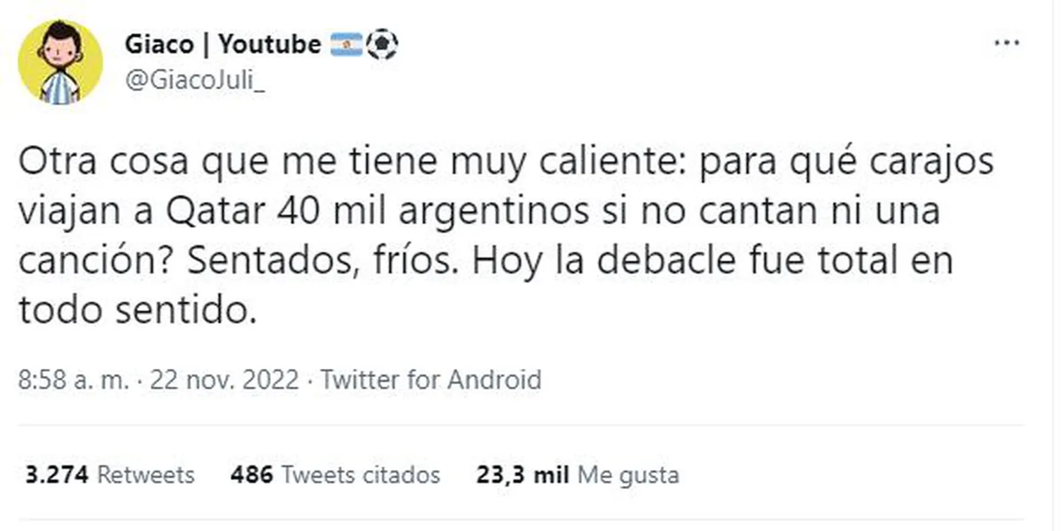Show the "Tweets citados" list

[x=360, y=474]
